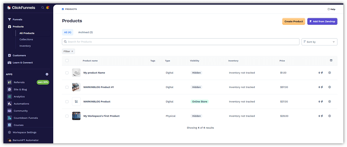Check the box for MARKINBLOG Product #1
This screenshot has width=347, height=147.
[x=67, y=87]
